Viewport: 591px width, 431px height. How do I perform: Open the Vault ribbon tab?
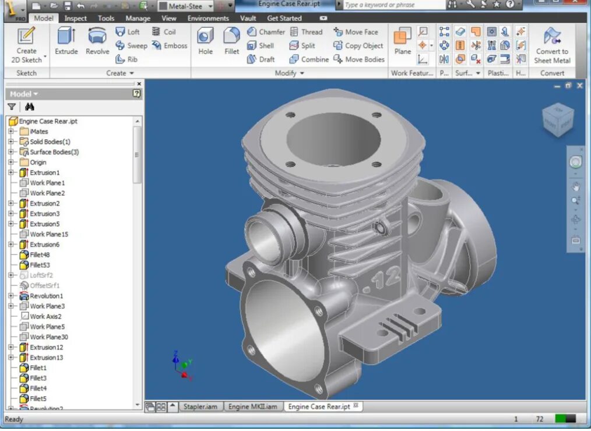[x=248, y=18]
